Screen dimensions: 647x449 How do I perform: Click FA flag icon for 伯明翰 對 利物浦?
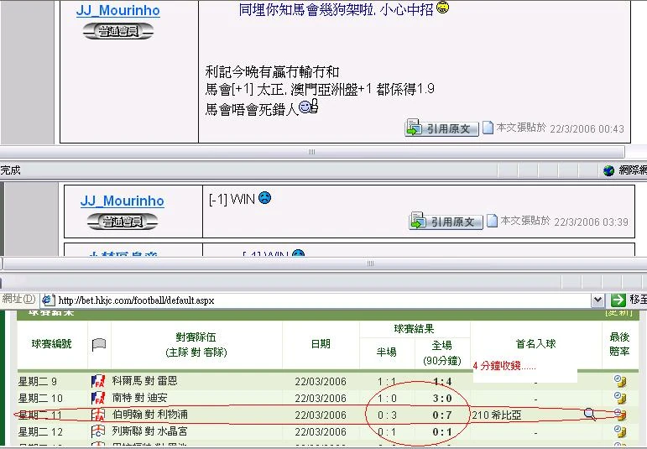point(98,415)
